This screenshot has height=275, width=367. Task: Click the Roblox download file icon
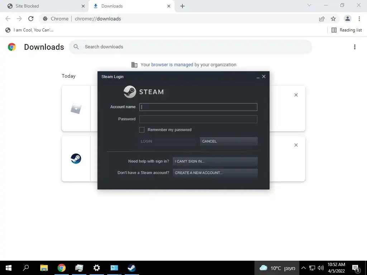pos(76,109)
